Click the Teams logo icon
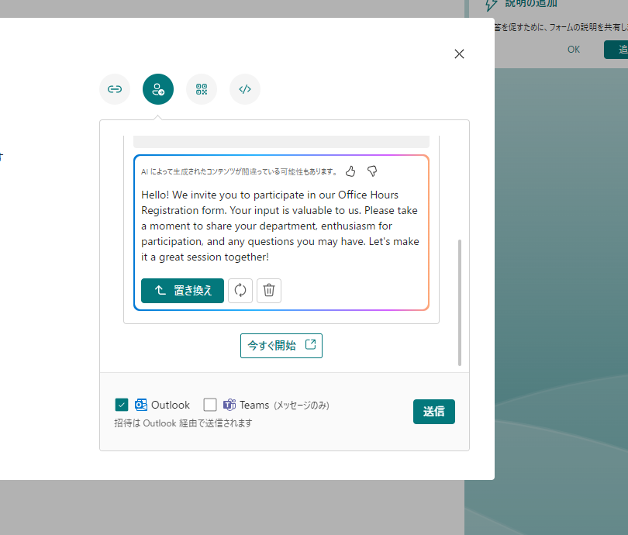Viewport: 628px width, 535px height. coord(229,404)
